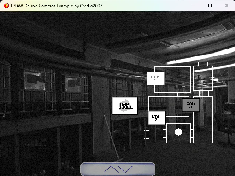The height and width of the screenshot is (176, 235).
Task: Select the active CAM 3 button
Action: (x=191, y=105)
